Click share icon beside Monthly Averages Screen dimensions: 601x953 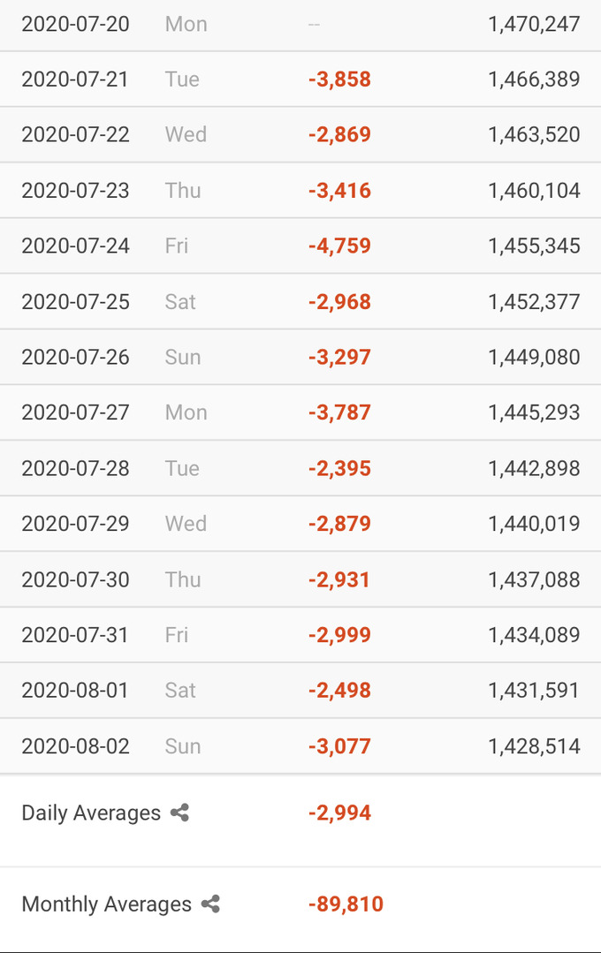point(210,904)
